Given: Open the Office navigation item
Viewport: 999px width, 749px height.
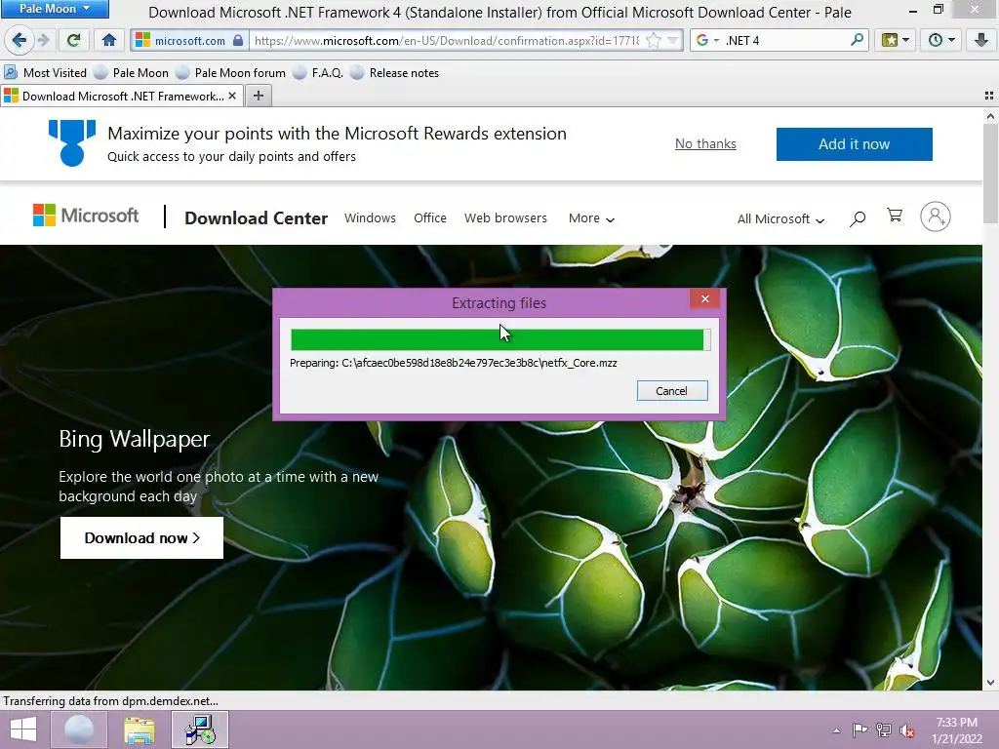Looking at the screenshot, I should [430, 217].
